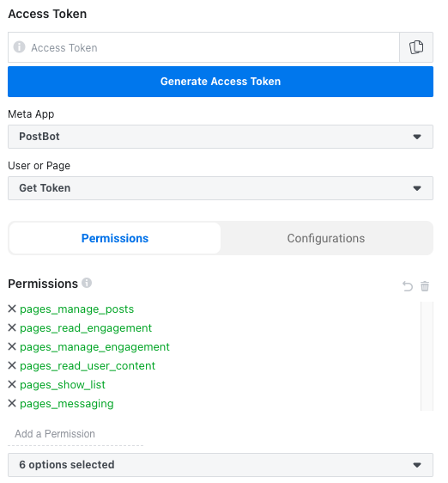Click info icon next to Permissions heading
This screenshot has height=483, width=448.
coord(87,283)
